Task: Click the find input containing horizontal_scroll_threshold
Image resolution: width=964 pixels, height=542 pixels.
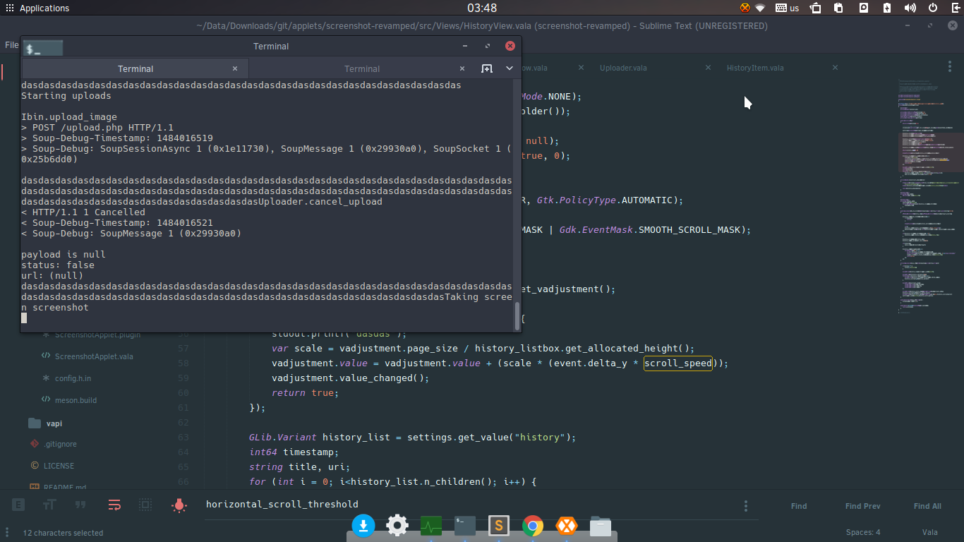Action: [x=469, y=505]
